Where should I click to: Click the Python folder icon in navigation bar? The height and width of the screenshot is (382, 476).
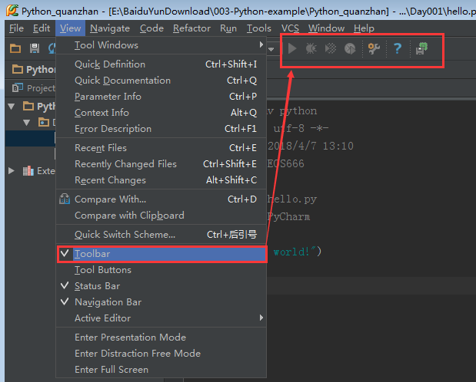click(18, 69)
